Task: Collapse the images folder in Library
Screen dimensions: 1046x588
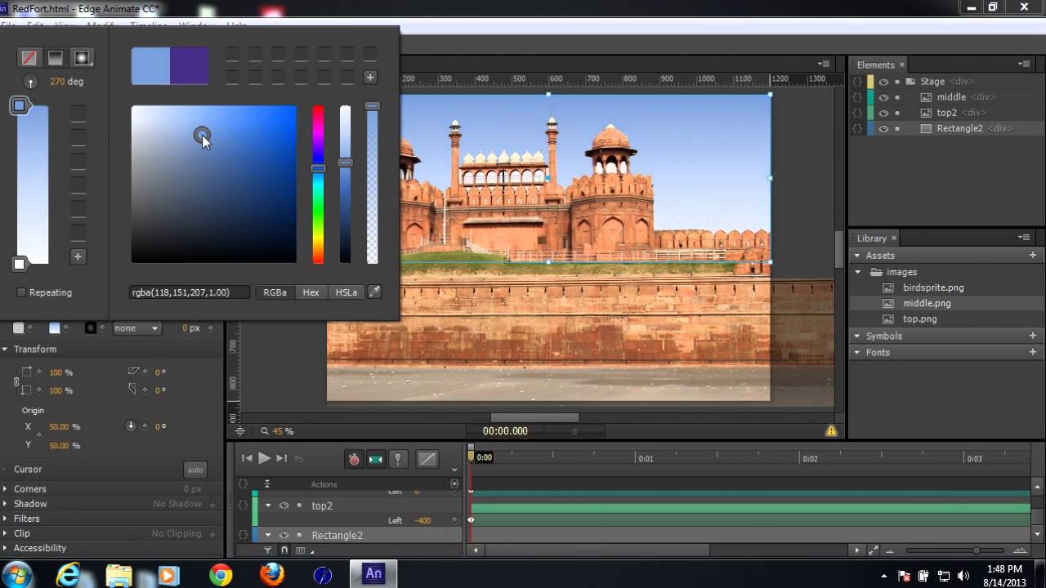Action: pyautogui.click(x=859, y=272)
